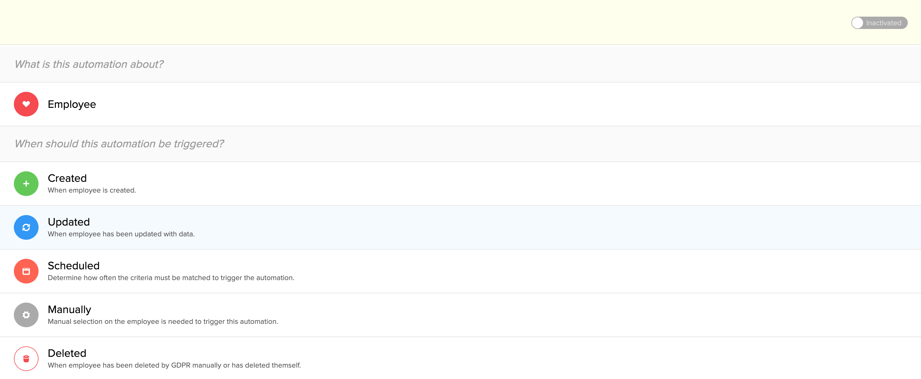921x379 pixels.
Task: Click the red calendar Scheduled icon
Action: point(26,271)
